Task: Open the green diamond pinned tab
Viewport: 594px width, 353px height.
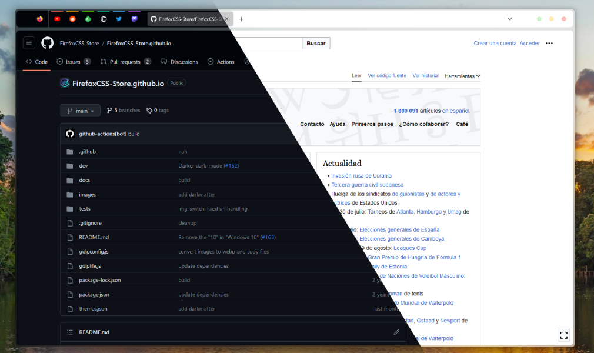Action: 88,19
